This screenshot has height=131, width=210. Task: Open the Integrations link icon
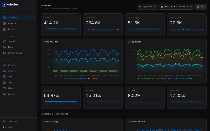click(x=4, y=41)
